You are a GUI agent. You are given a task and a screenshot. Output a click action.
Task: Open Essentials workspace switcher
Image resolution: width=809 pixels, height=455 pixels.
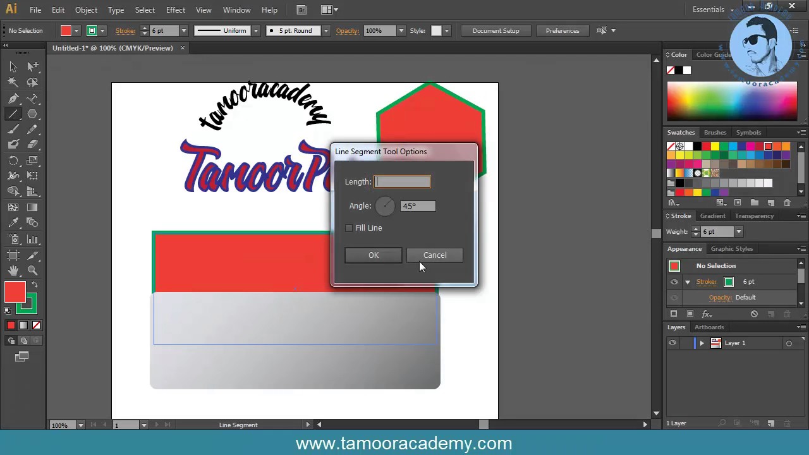pyautogui.click(x=712, y=9)
